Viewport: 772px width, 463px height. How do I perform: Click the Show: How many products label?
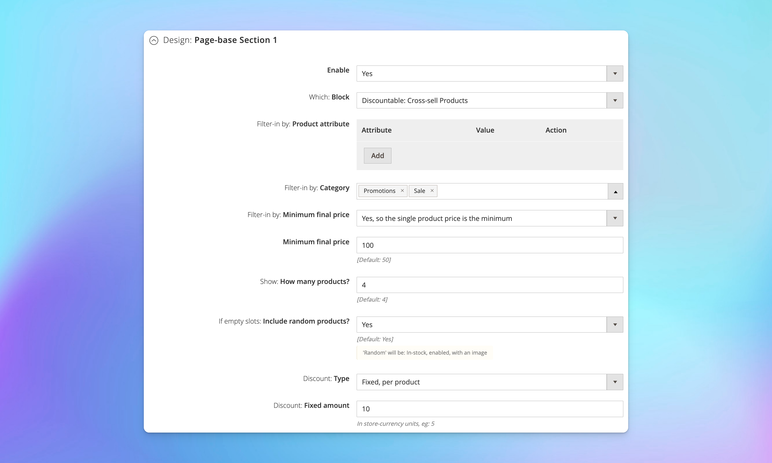[x=304, y=281]
